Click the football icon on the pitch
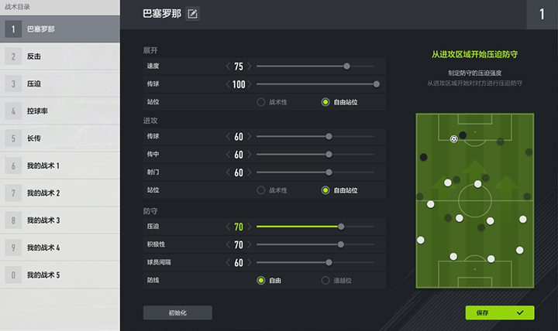 point(453,139)
